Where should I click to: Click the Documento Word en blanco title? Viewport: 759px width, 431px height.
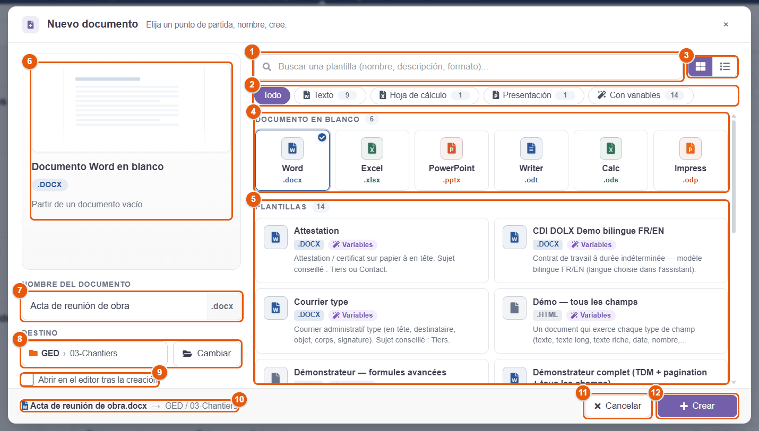(98, 166)
